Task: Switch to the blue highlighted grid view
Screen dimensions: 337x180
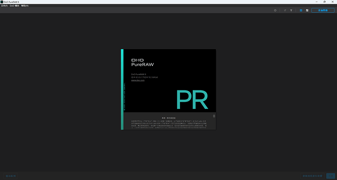Action: 301,10
